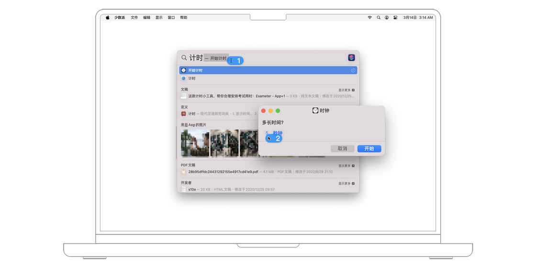Click the 文稿 section header

tap(184, 89)
